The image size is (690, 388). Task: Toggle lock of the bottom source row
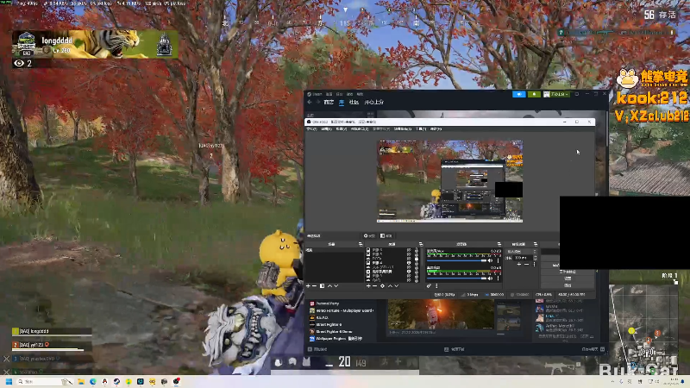click(x=417, y=279)
